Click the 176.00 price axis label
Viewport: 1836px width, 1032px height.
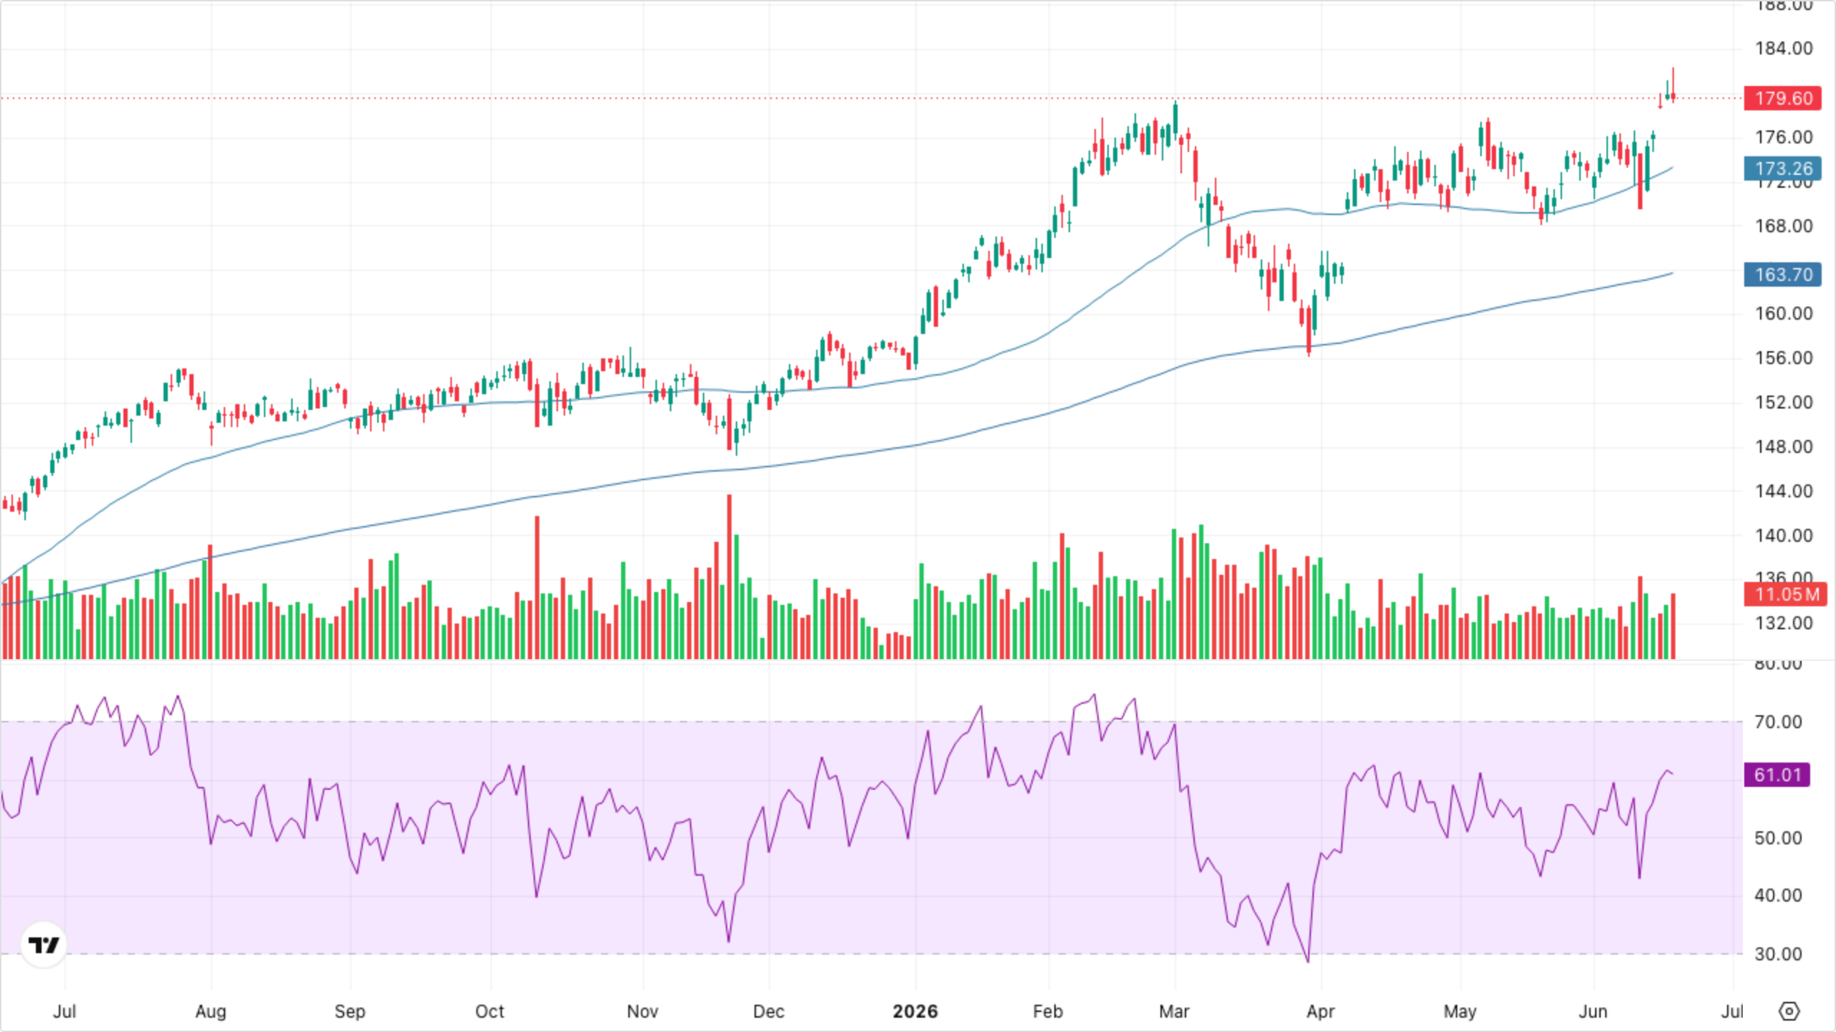pyautogui.click(x=1784, y=138)
